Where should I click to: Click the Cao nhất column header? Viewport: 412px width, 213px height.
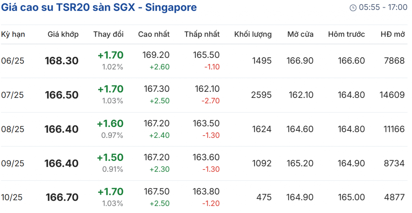tap(154, 34)
